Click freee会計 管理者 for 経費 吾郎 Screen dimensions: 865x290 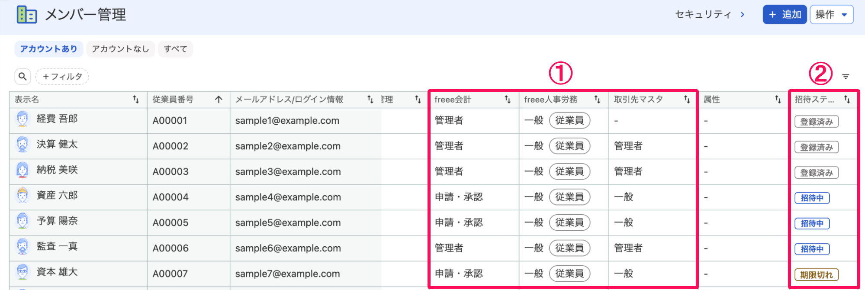coord(449,120)
